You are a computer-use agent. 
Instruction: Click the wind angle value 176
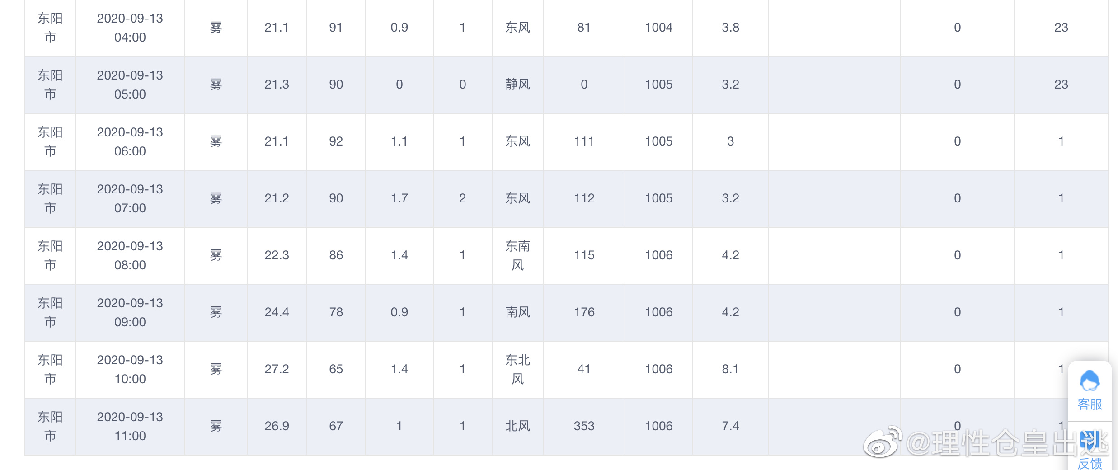[584, 312]
